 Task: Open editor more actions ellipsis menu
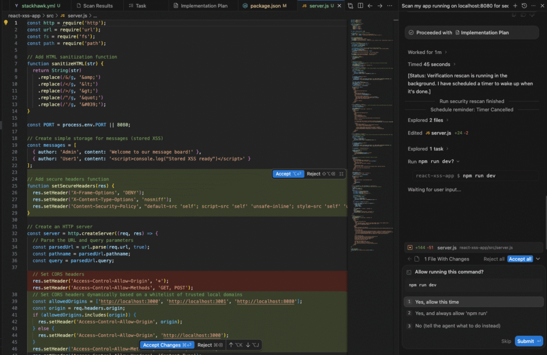(389, 5)
